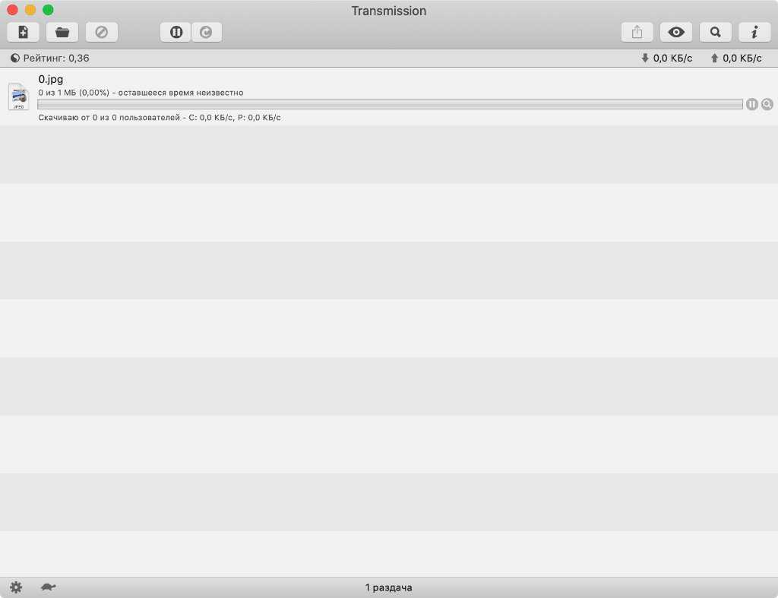Open the torrent inspector info panel
This screenshot has height=598, width=778.
tap(754, 32)
